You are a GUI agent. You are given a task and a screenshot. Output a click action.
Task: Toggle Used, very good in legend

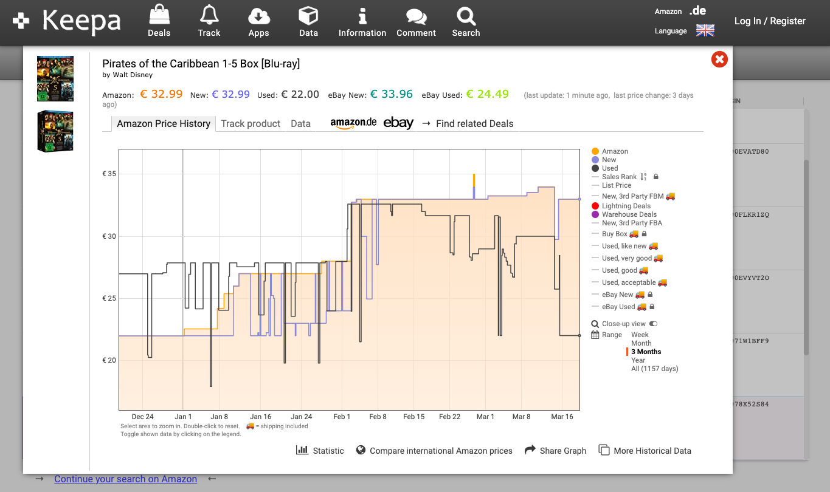pos(628,258)
